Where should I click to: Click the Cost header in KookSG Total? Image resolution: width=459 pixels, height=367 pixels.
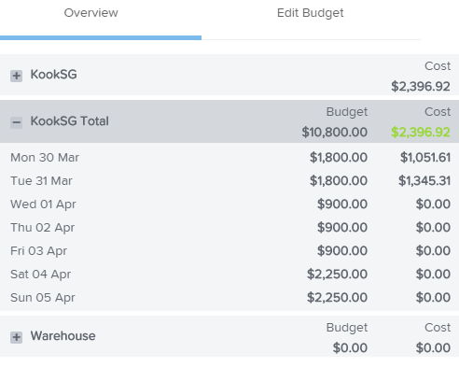click(438, 112)
